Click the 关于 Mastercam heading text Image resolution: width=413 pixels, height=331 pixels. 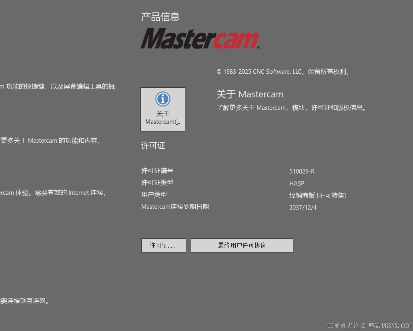[250, 94]
